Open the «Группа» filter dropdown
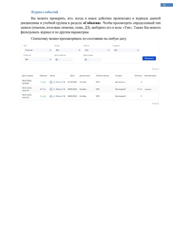The height and width of the screenshot is (245, 173). point(97,50)
